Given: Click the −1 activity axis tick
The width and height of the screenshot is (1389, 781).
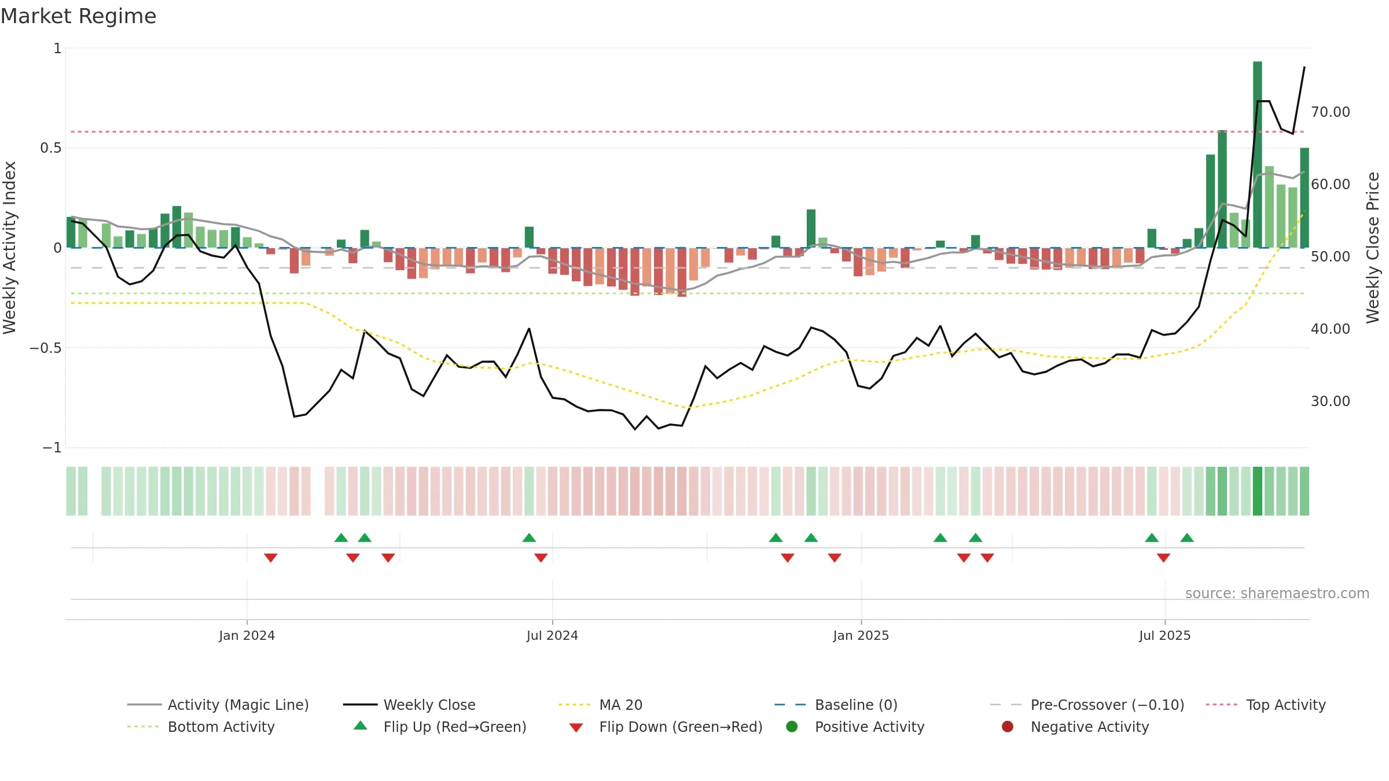Looking at the screenshot, I should [x=52, y=447].
